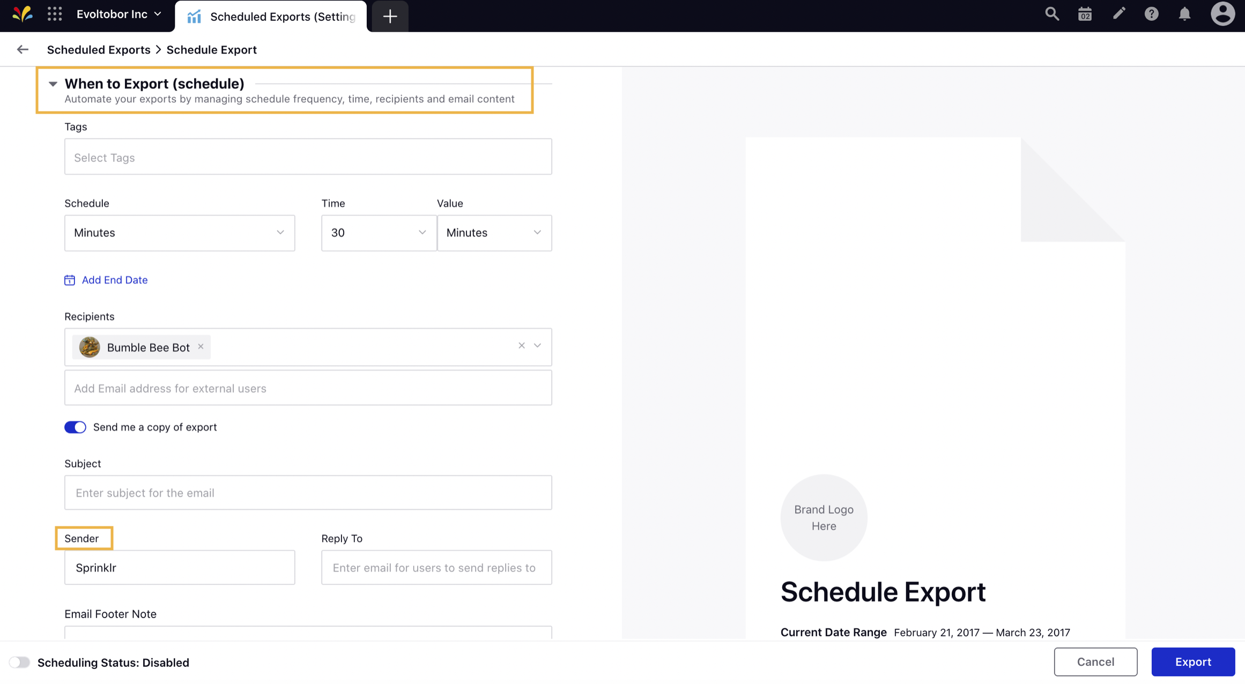Select the Subject email input field
The image size is (1245, 684).
coord(308,492)
